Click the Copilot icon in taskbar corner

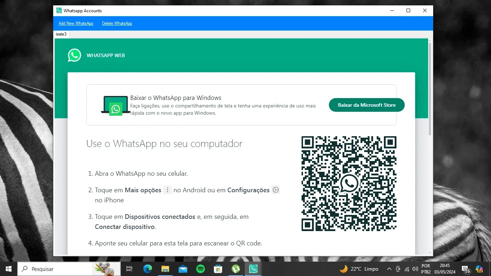479,269
